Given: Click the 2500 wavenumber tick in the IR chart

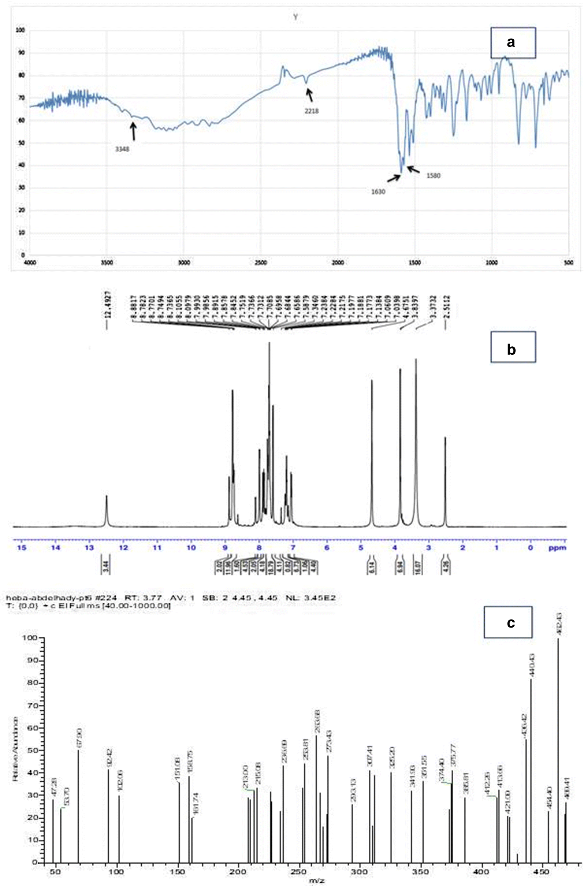Looking at the screenshot, I should point(261,263).
